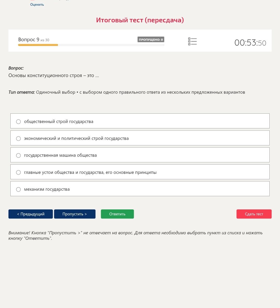Select radio 'механизм государства'
Viewport: 280px width, 308px height.
click(18, 189)
